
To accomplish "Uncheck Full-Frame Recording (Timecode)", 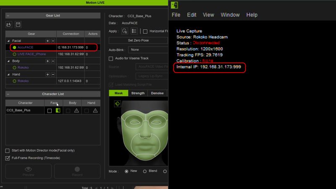I will pos(8,158).
